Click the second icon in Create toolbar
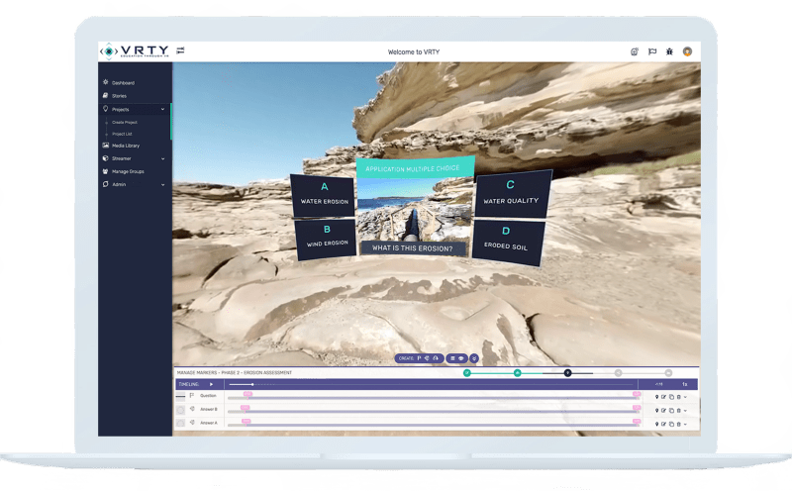Screen dimensions: 792x491 click(428, 358)
